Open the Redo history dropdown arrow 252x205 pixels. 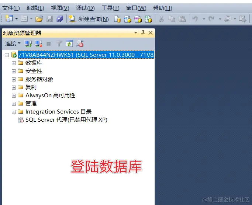(x=220, y=19)
